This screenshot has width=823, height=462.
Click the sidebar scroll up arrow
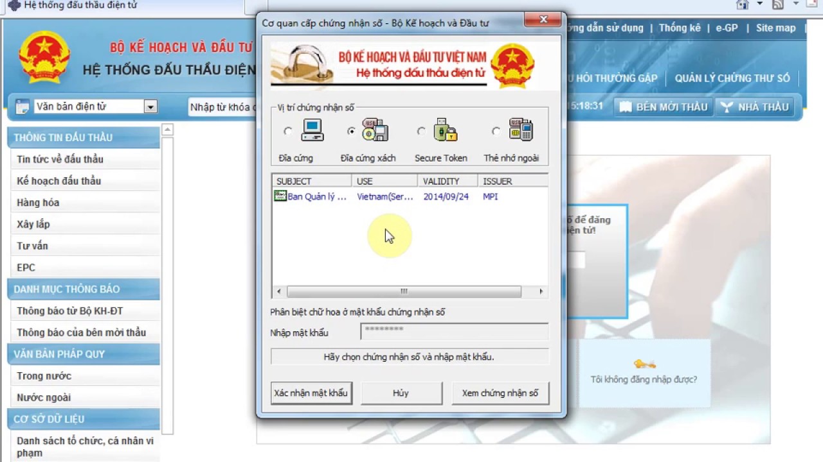click(x=167, y=130)
